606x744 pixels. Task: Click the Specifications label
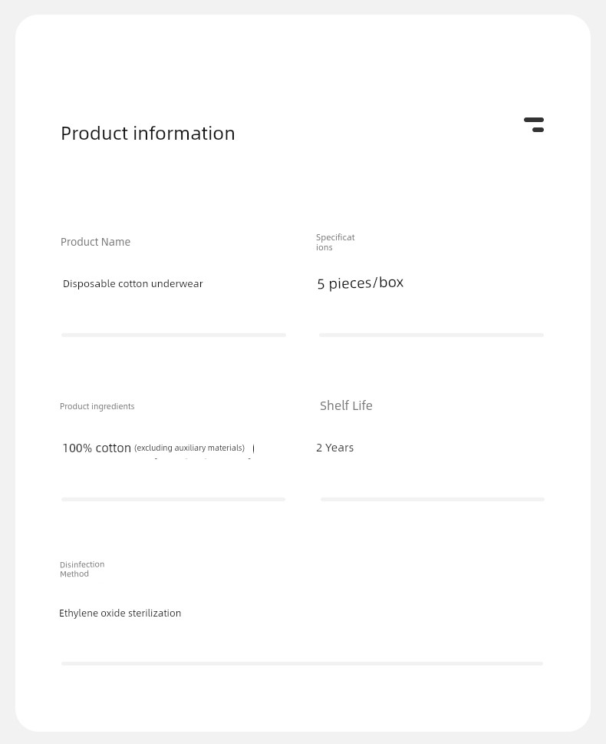(335, 242)
